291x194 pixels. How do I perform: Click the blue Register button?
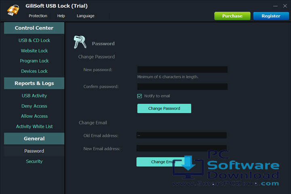click(x=271, y=16)
